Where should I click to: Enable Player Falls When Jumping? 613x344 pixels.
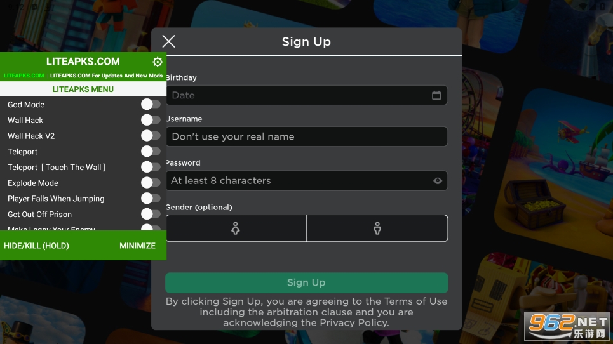[151, 198]
